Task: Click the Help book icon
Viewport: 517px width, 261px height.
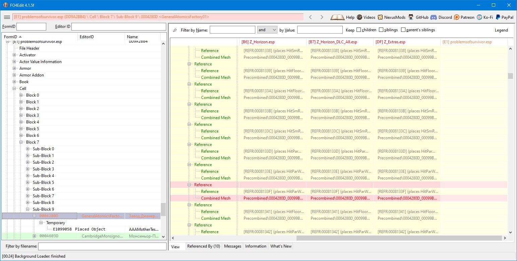Action: click(x=337, y=17)
